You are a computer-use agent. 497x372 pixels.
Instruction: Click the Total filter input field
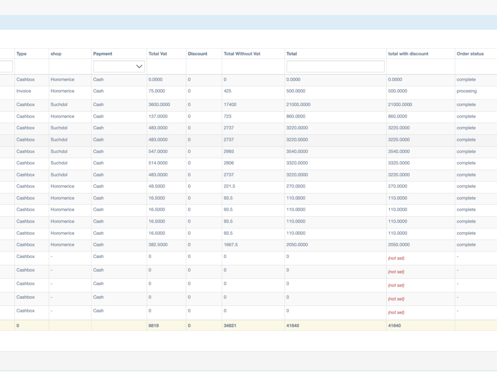point(335,66)
